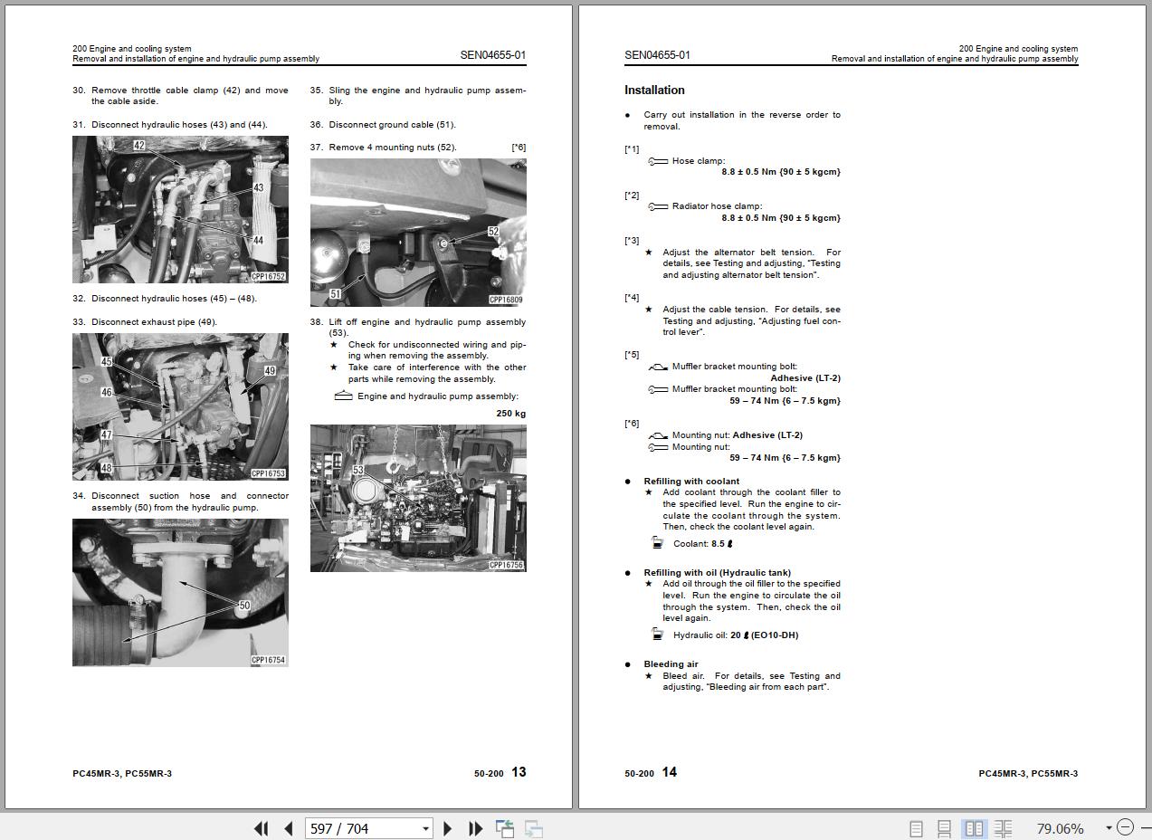Click 'Refilling with oil (Hydraulic tank)' heading
This screenshot has height=840, width=1152.
(x=717, y=573)
